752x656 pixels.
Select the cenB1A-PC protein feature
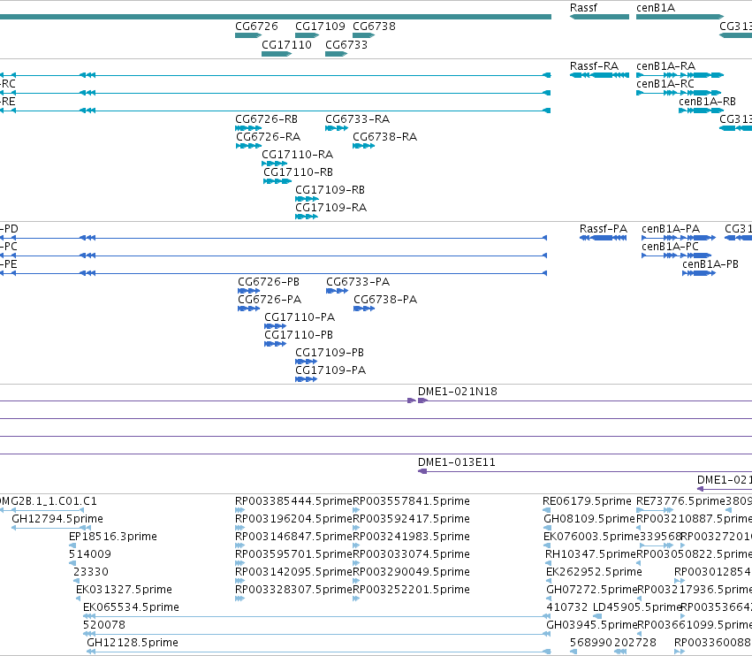point(677,256)
